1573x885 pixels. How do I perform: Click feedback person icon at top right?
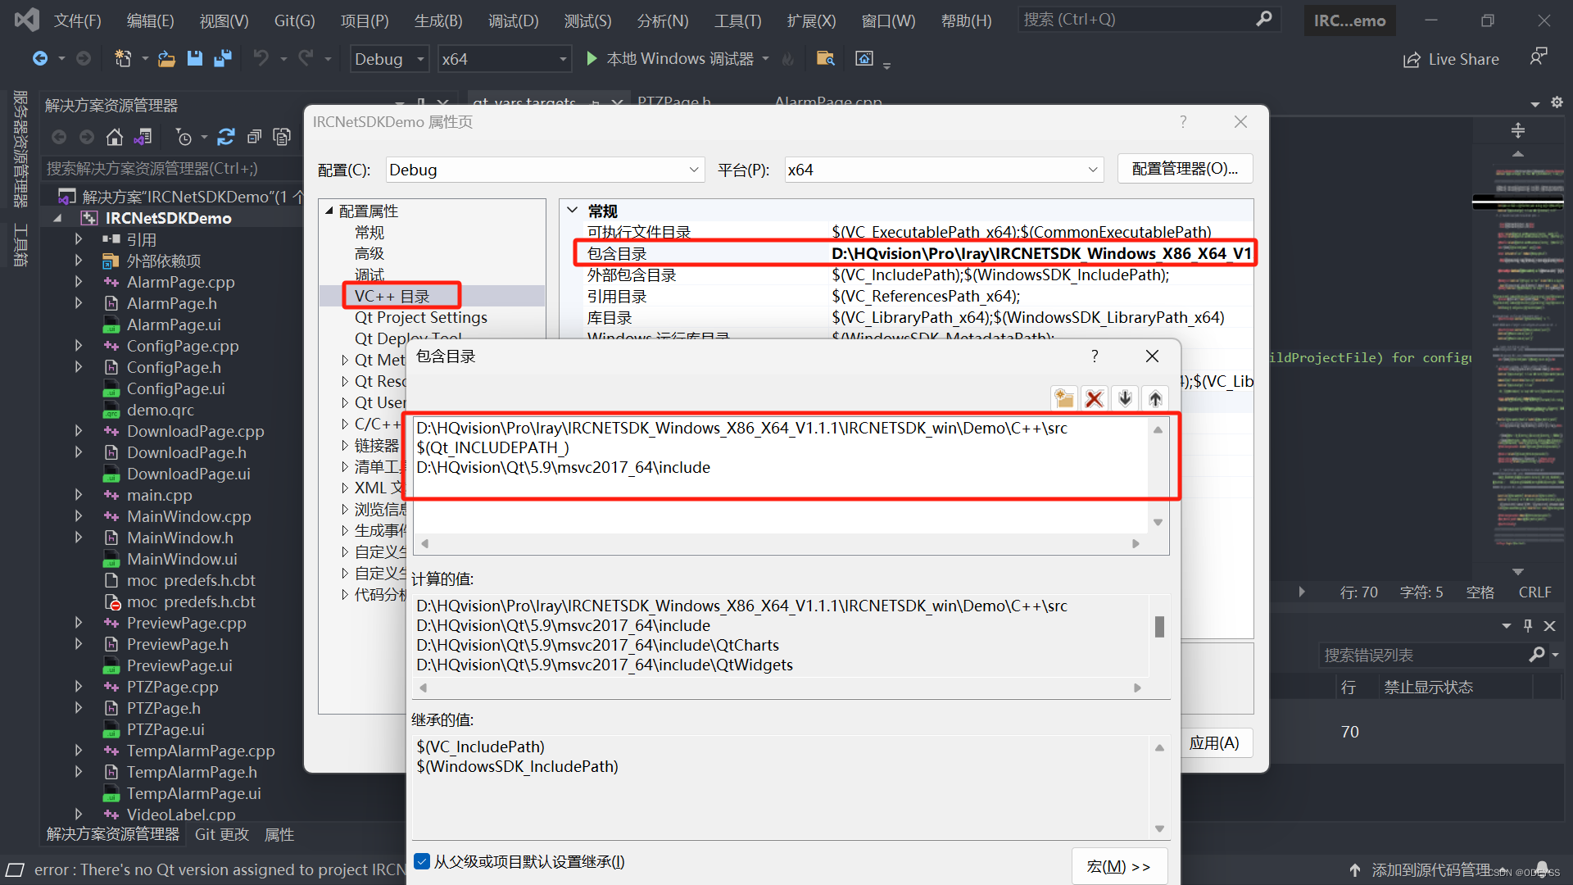click(1538, 57)
